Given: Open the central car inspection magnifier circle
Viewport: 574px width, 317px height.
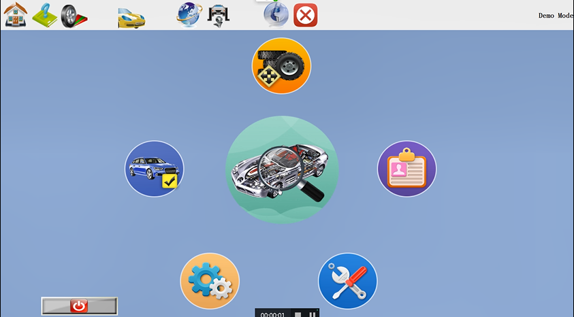Looking at the screenshot, I should click(x=282, y=169).
